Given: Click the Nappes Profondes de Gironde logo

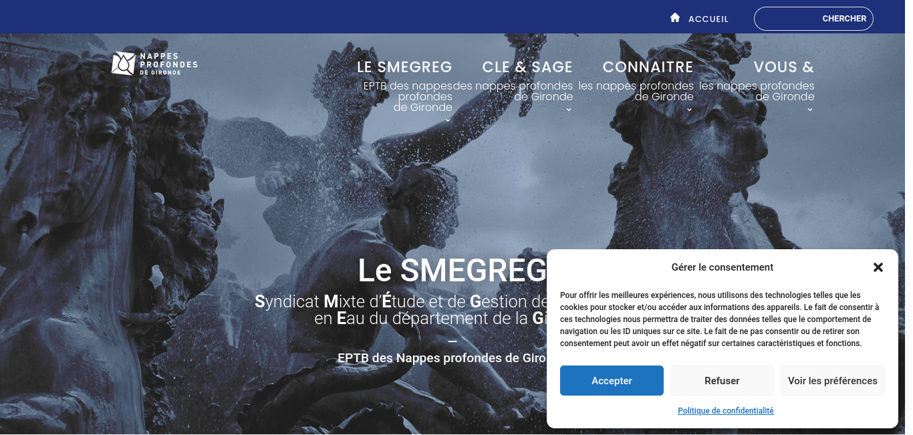Looking at the screenshot, I should pos(154,63).
